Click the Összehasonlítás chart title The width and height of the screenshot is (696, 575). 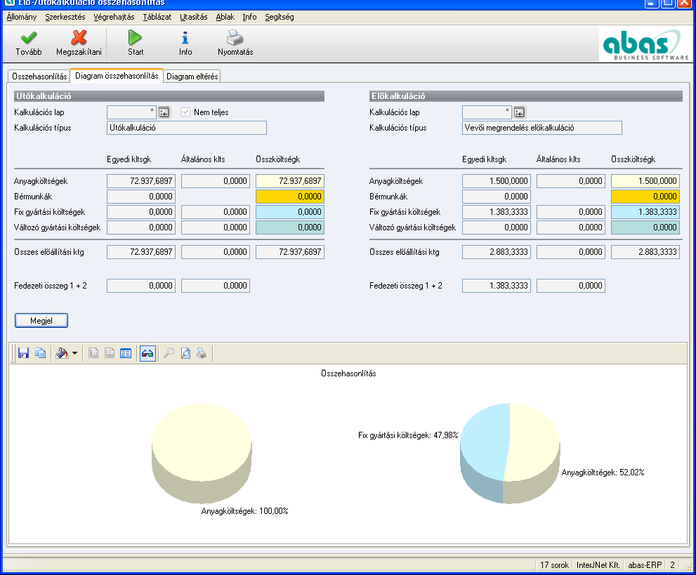(x=348, y=374)
